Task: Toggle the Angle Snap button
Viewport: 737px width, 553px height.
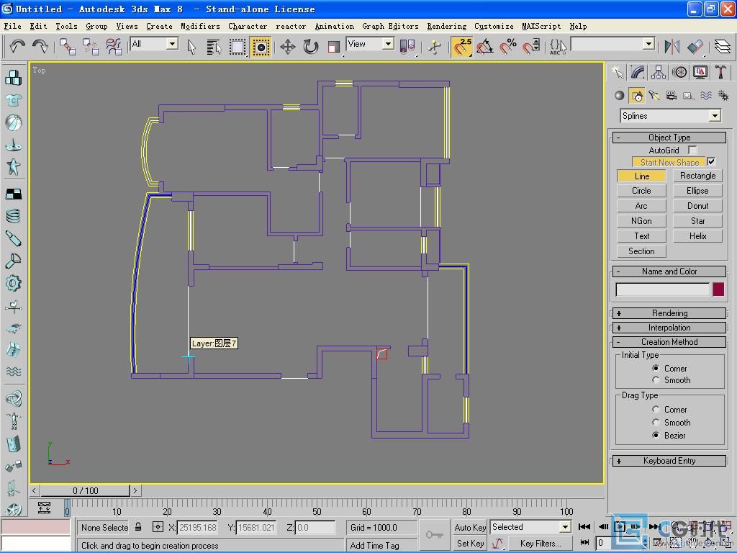Action: [x=484, y=47]
